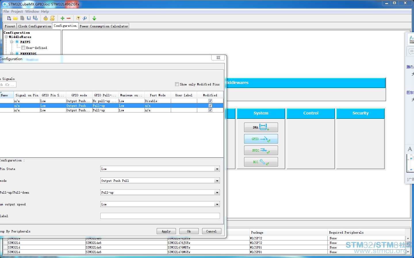Open the GPIO configuration button

click(x=261, y=139)
